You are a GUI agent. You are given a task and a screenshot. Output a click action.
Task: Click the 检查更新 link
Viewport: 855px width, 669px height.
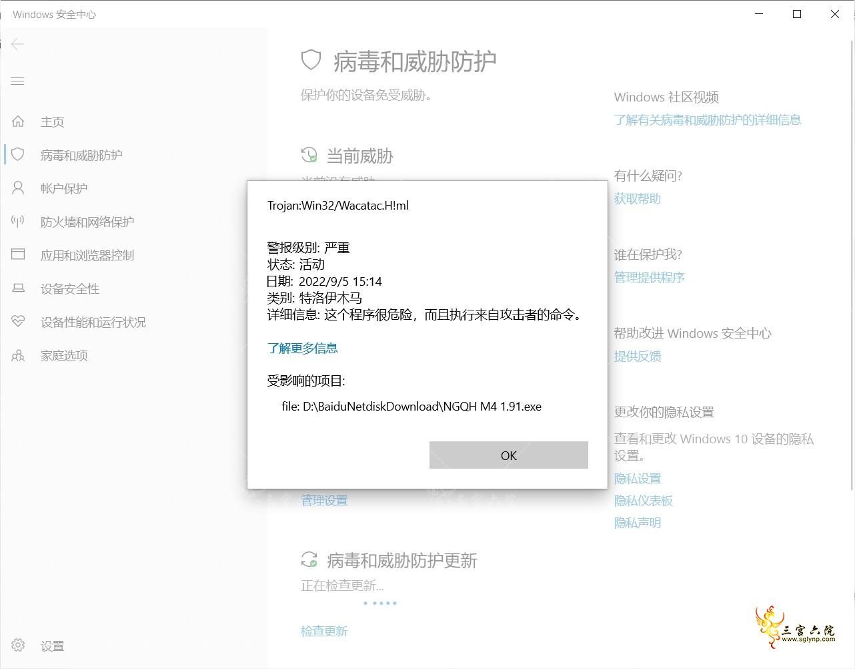click(x=324, y=631)
